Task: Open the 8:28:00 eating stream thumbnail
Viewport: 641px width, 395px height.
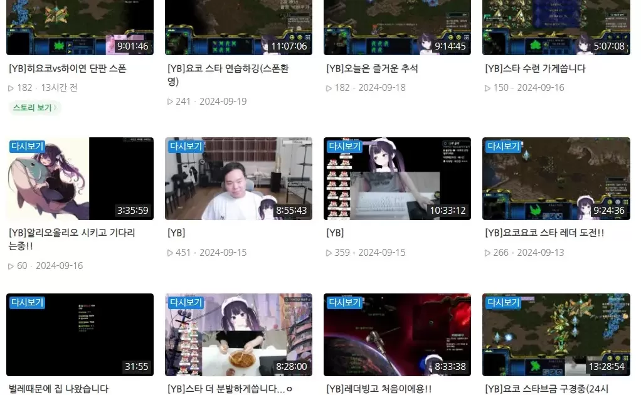Action: pos(238,335)
